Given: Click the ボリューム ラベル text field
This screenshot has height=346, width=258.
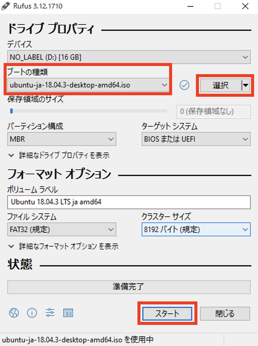Looking at the screenshot, I should click(x=129, y=202).
